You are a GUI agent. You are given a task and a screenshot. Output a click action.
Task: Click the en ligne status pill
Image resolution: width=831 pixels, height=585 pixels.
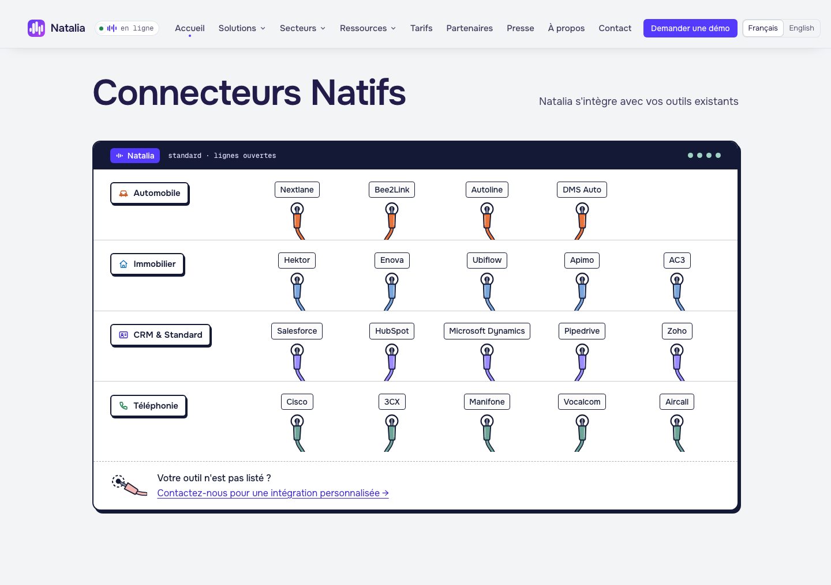coord(127,28)
